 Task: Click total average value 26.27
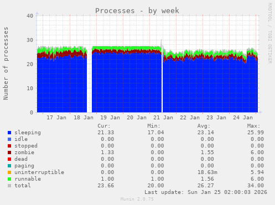[205, 186]
